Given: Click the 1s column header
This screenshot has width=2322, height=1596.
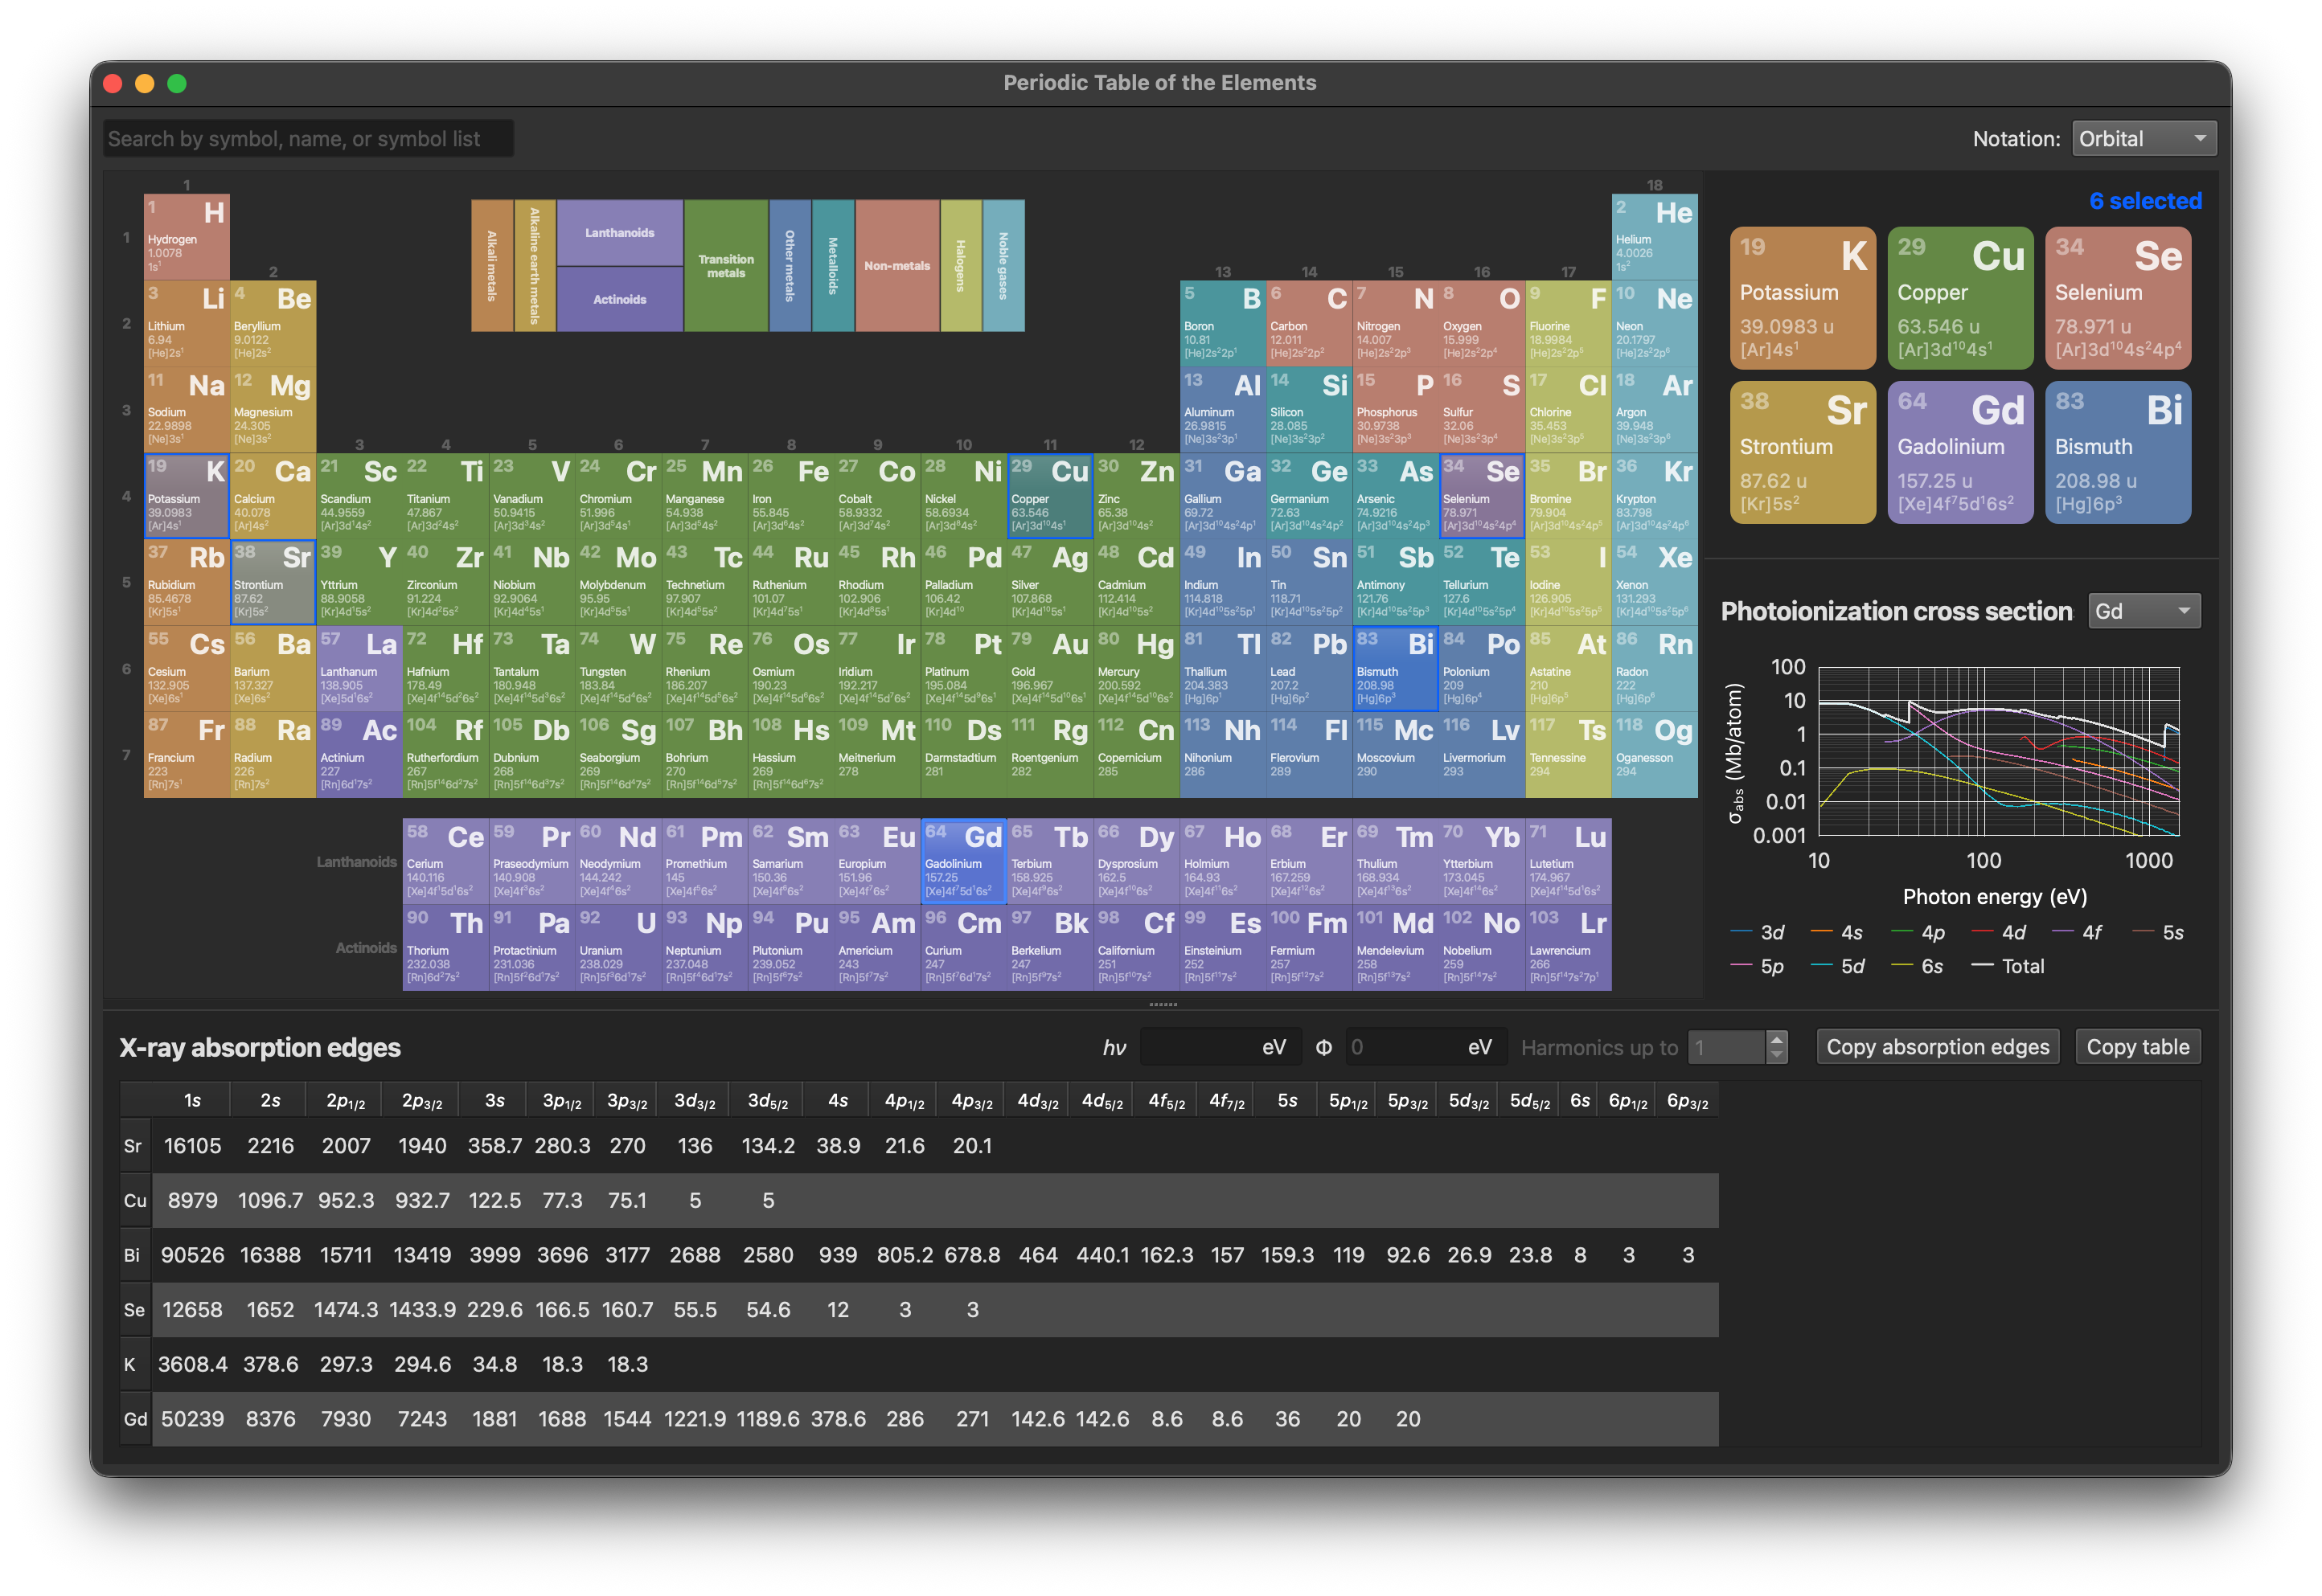Looking at the screenshot, I should coord(192,1100).
